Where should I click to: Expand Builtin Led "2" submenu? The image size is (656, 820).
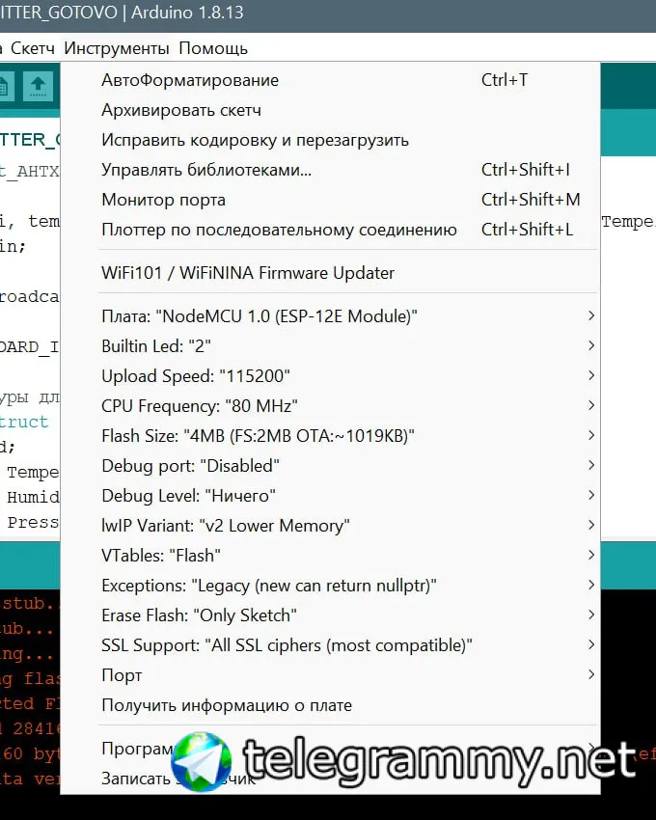point(331,345)
